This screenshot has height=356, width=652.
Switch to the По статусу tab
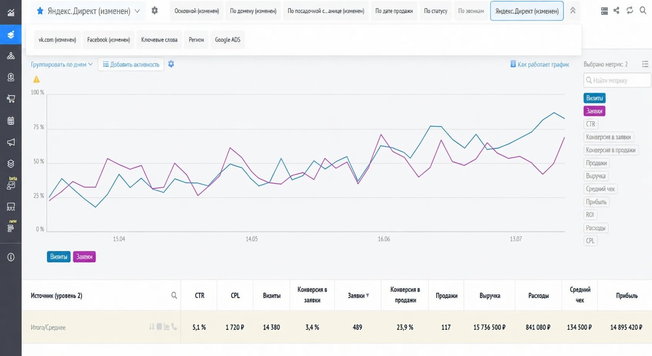point(435,11)
